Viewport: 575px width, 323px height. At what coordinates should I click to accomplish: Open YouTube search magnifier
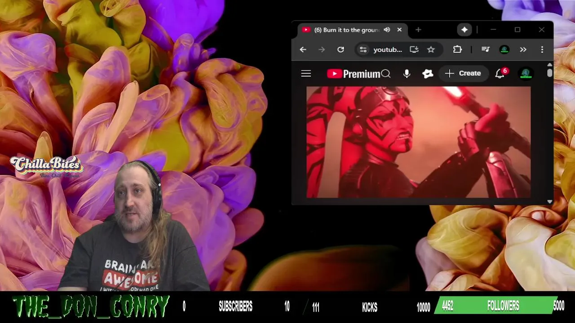386,74
